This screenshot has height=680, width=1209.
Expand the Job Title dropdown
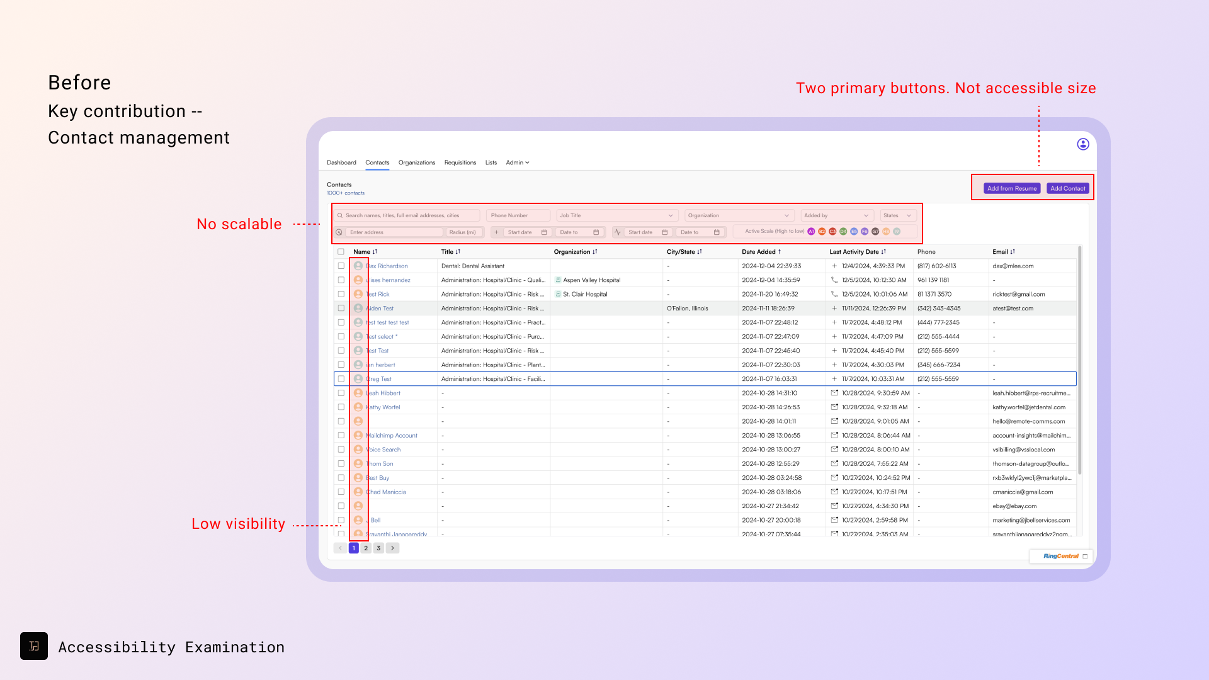[x=671, y=215]
